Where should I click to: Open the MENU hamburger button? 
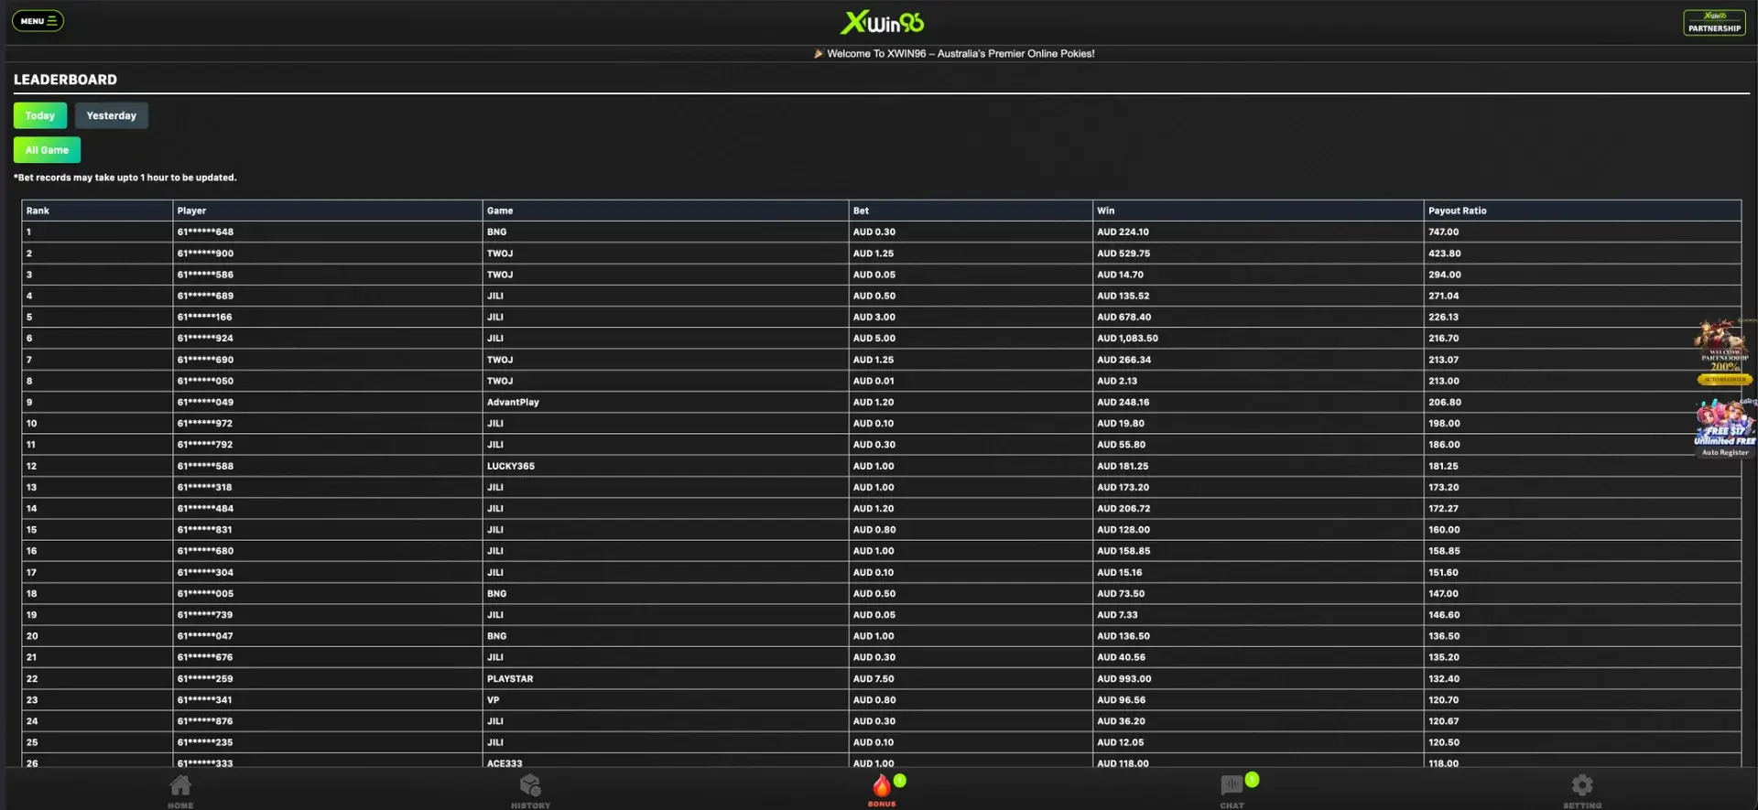(38, 20)
